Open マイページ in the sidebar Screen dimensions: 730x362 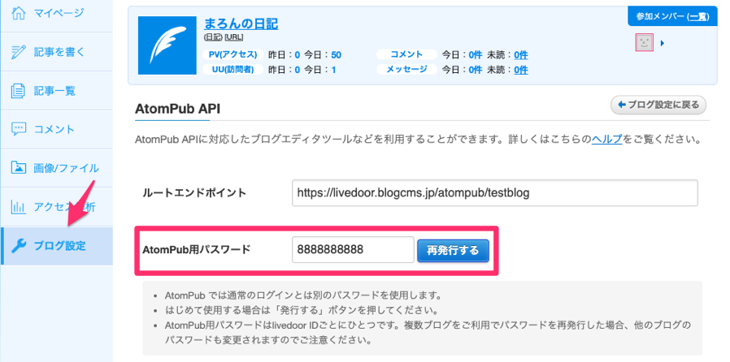pyautogui.click(x=59, y=12)
